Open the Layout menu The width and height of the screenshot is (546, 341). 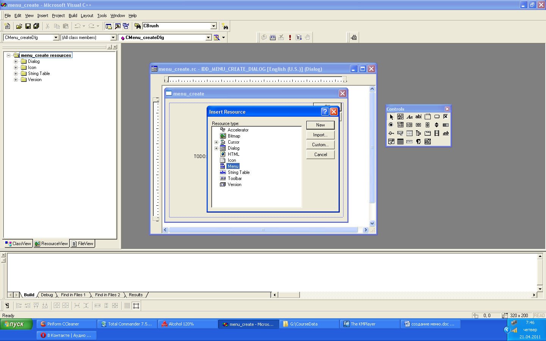[x=87, y=16]
